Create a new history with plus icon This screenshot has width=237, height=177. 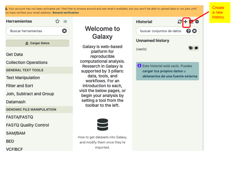point(185,22)
